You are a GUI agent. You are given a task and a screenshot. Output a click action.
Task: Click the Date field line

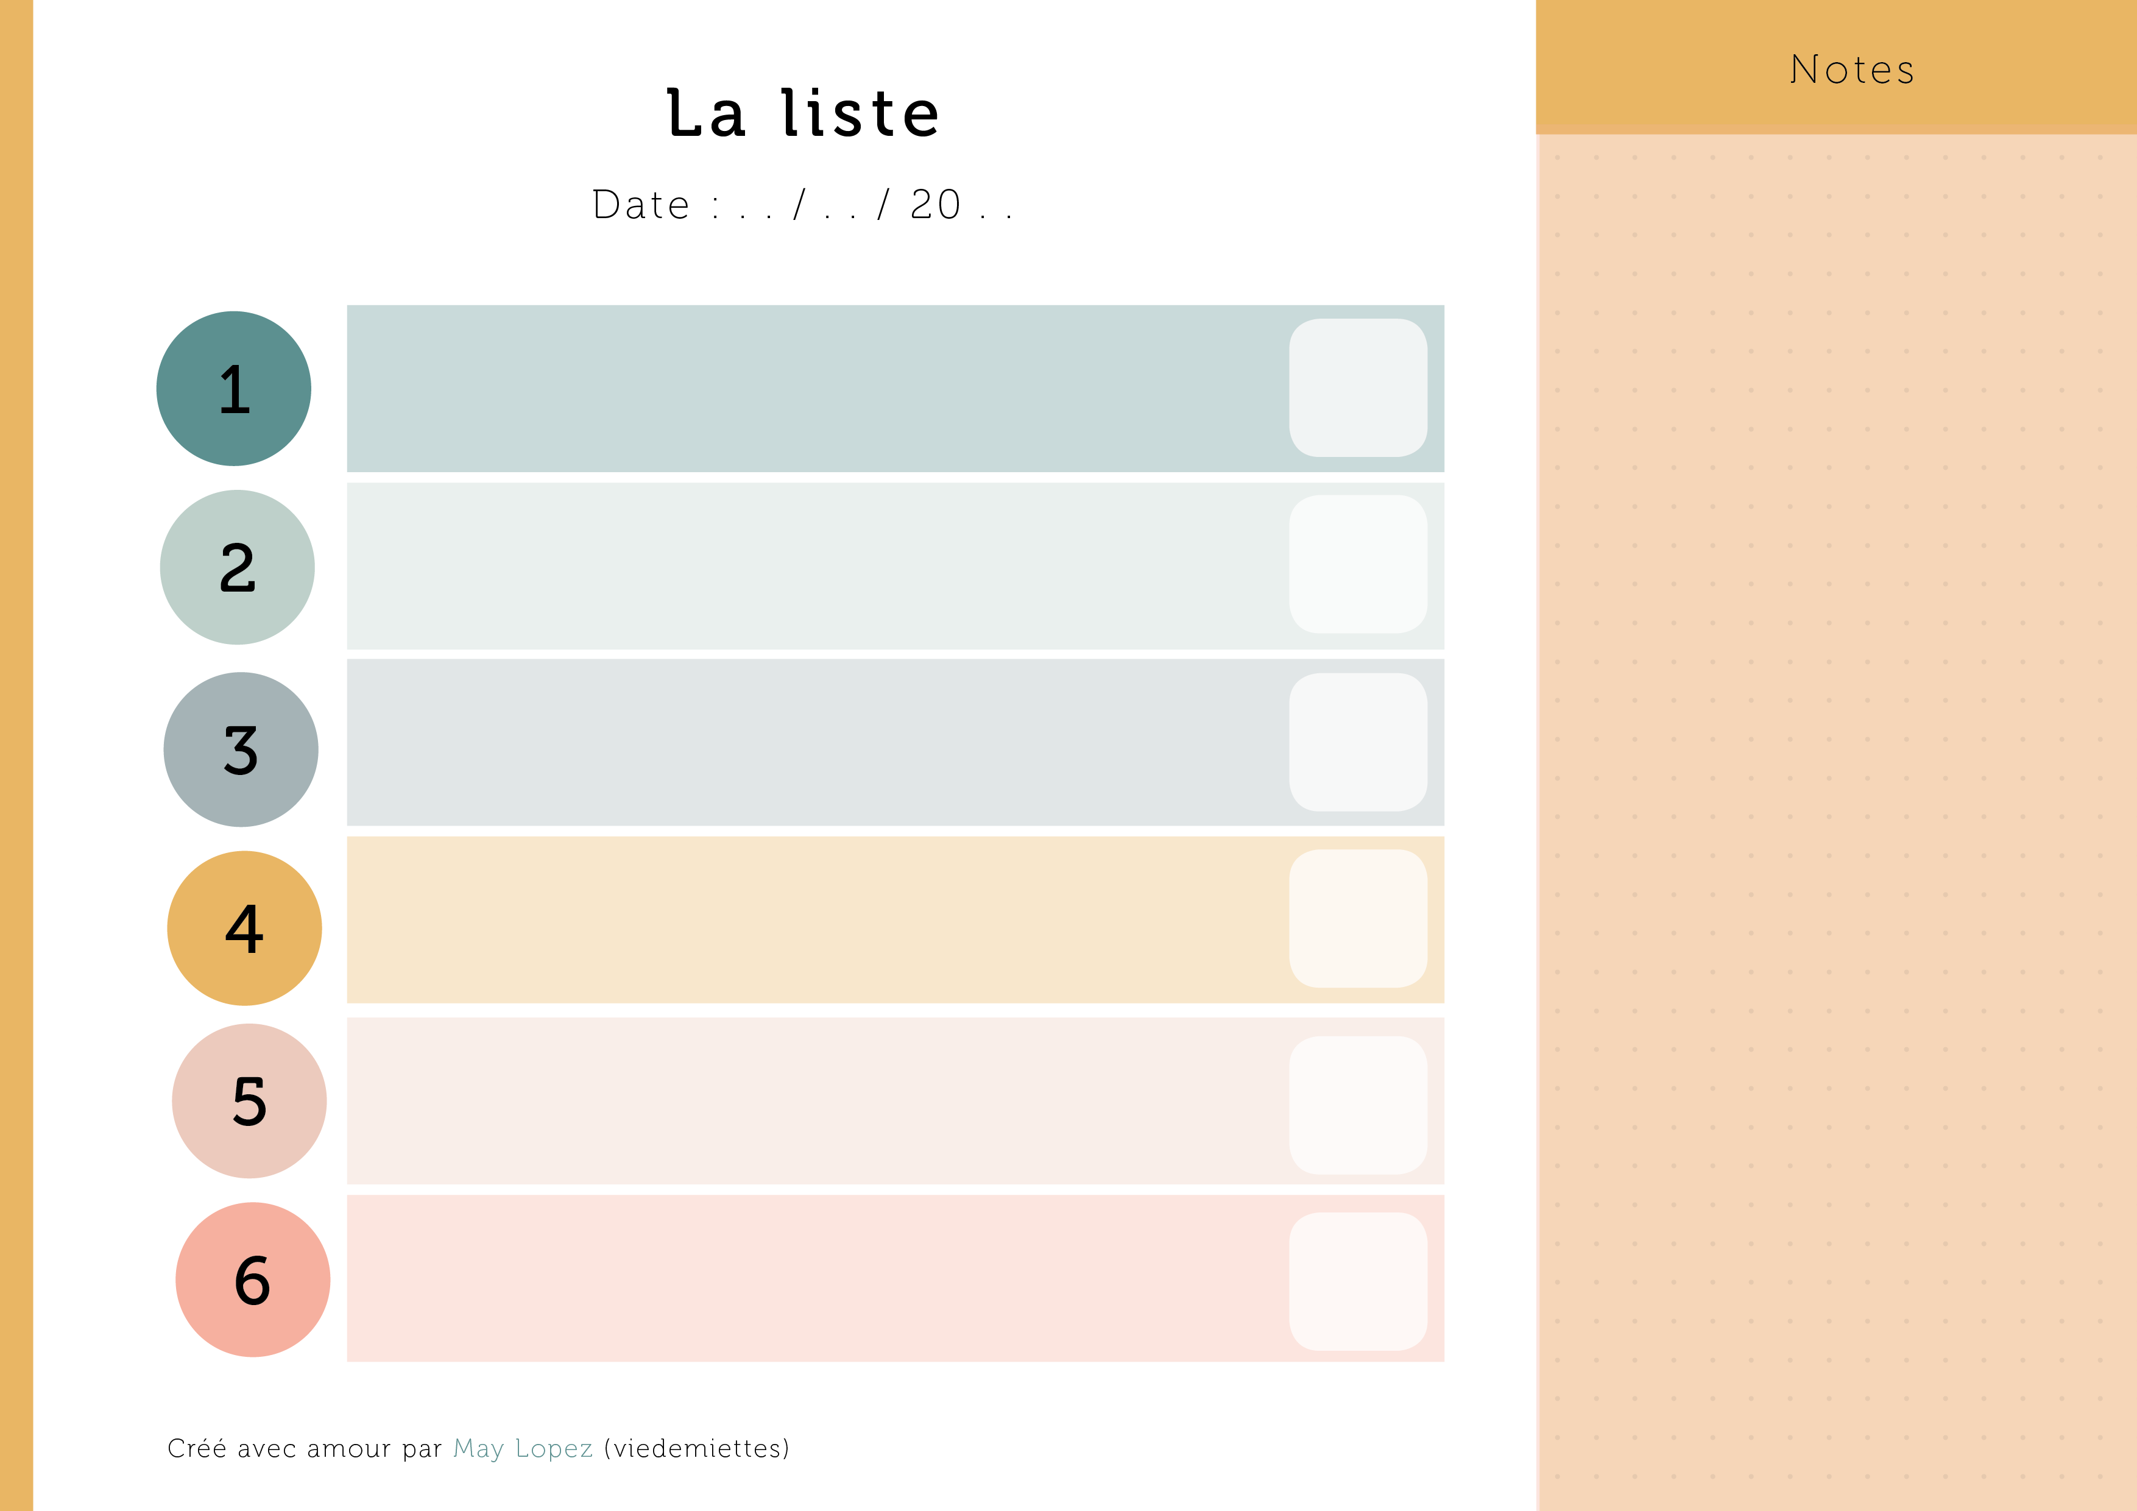point(802,205)
